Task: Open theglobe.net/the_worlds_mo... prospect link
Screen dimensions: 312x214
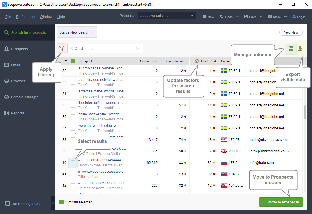Action: coord(102,102)
